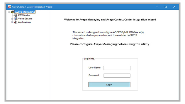Maximize the wizard window

click(x=166, y=7)
